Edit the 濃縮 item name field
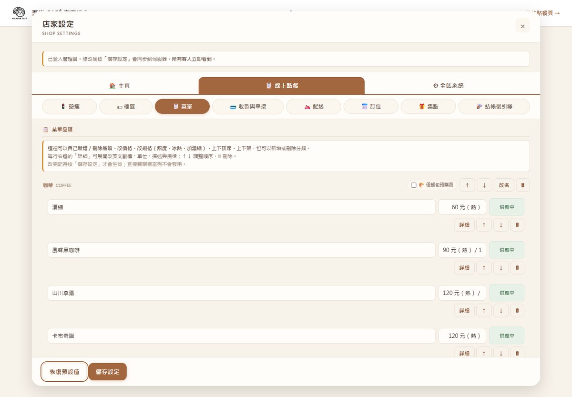 (241, 207)
